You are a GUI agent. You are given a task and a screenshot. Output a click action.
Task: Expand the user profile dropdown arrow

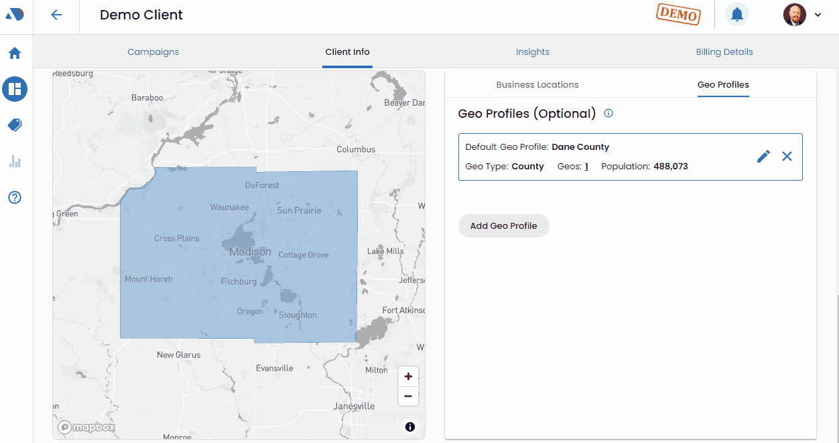click(x=818, y=15)
